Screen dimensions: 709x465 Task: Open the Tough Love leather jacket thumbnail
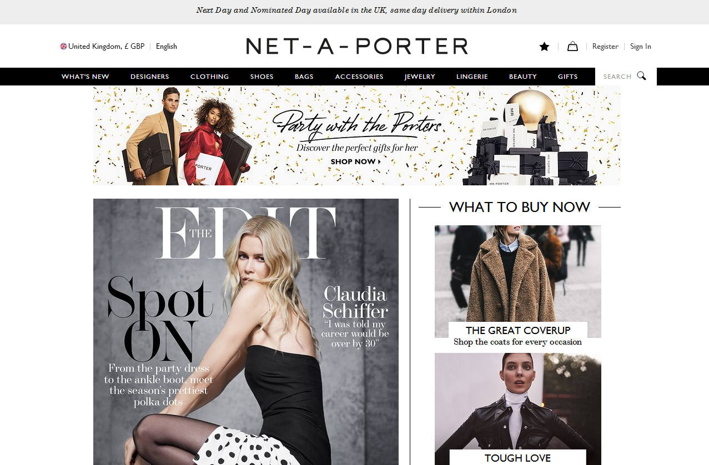click(x=518, y=409)
